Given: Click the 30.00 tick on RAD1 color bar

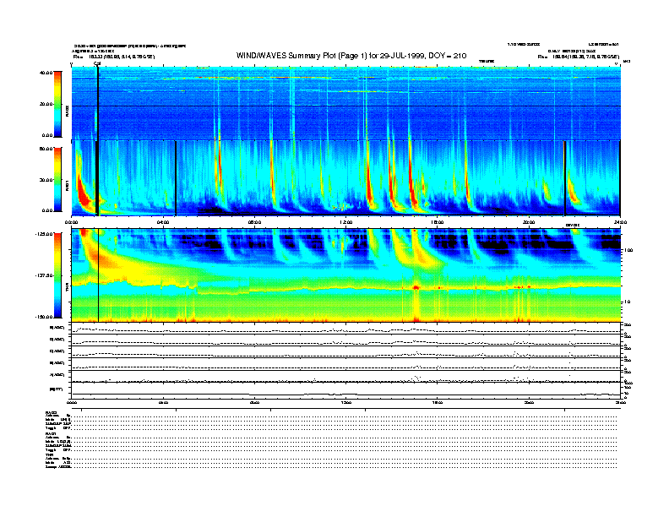Looking at the screenshot, I should tap(46, 180).
